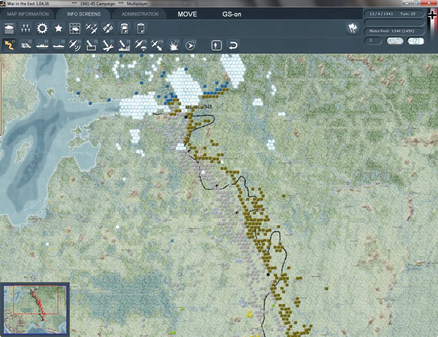The height and width of the screenshot is (337, 438).
Task: Open the reinforcement arrows icon
Action: 108,28
